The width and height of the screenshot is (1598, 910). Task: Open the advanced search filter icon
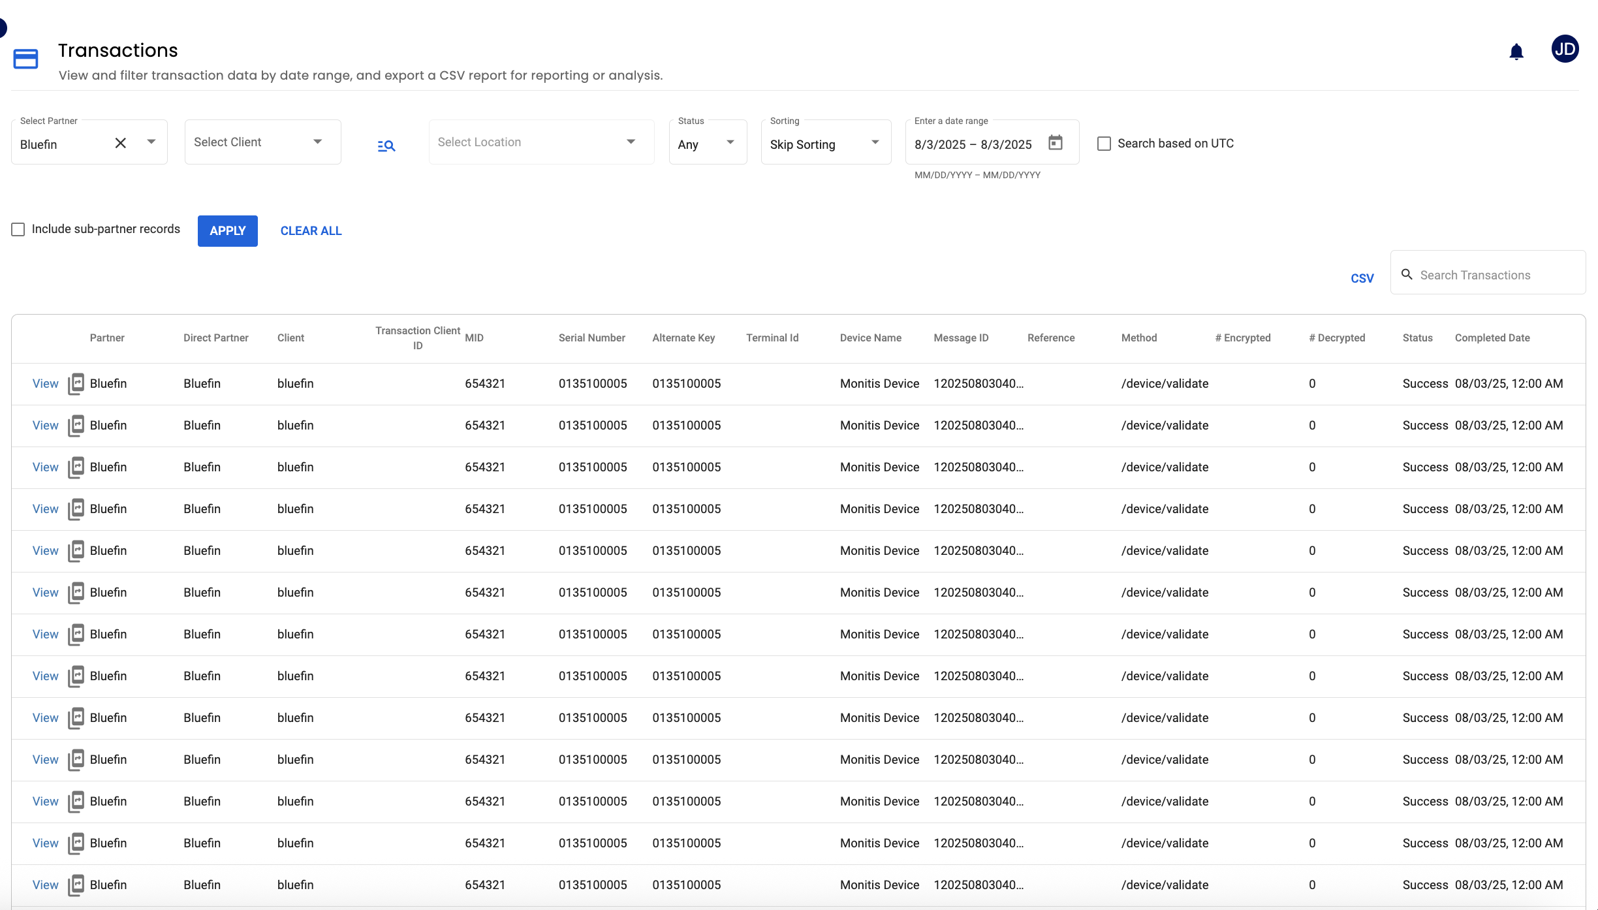point(386,146)
